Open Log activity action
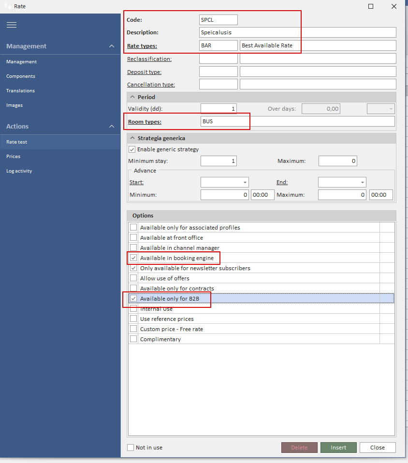Screen dimensions: 408x463 point(19,171)
